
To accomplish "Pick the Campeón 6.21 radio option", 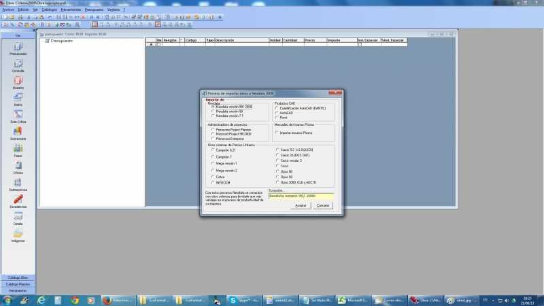I will (x=213, y=150).
